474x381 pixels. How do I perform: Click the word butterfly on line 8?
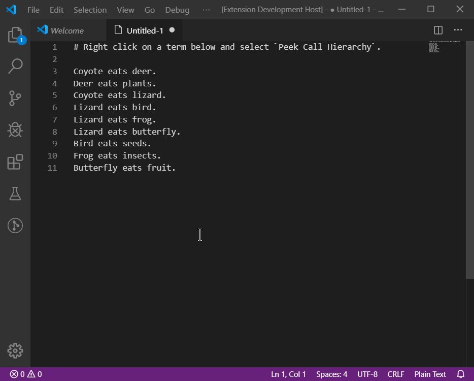(154, 132)
